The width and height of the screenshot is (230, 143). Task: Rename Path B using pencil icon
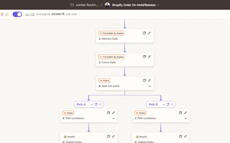click(172, 104)
